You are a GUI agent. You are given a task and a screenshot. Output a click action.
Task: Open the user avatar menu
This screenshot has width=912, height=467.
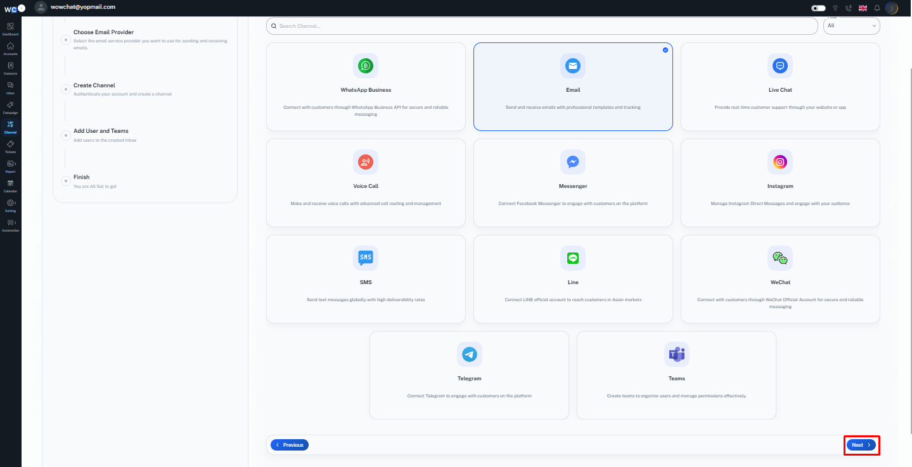pyautogui.click(x=892, y=8)
